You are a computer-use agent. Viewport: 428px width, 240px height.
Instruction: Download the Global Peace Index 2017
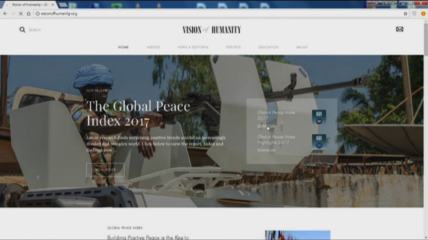pos(266,126)
